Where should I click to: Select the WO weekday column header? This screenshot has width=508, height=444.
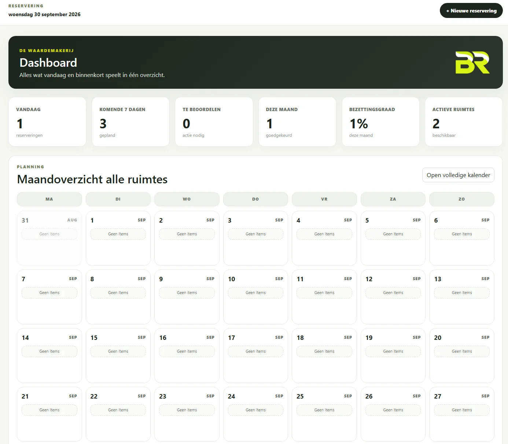point(187,199)
